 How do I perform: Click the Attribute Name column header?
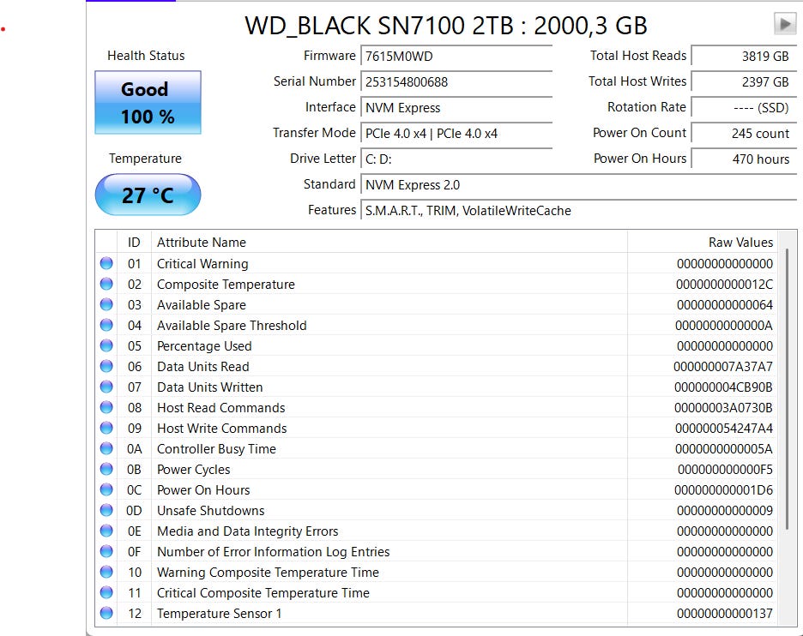tap(389, 242)
